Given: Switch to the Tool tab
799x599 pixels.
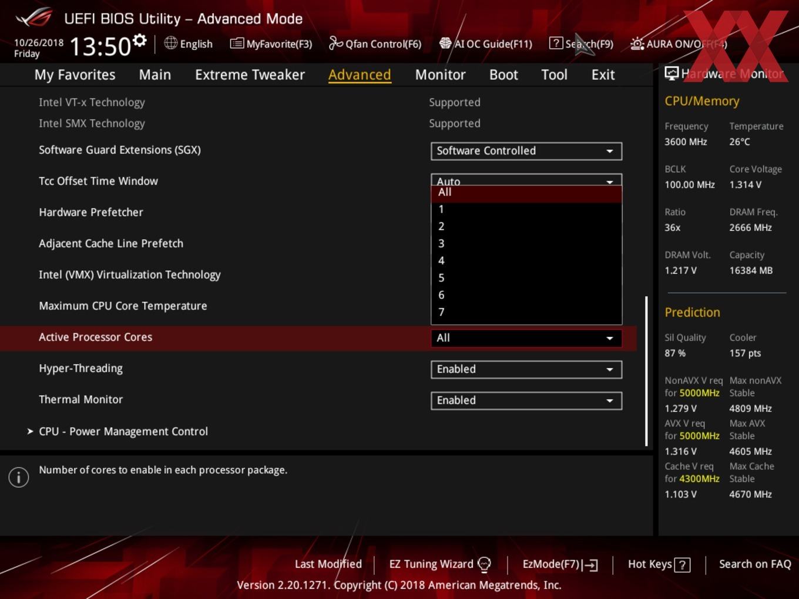Looking at the screenshot, I should (554, 75).
